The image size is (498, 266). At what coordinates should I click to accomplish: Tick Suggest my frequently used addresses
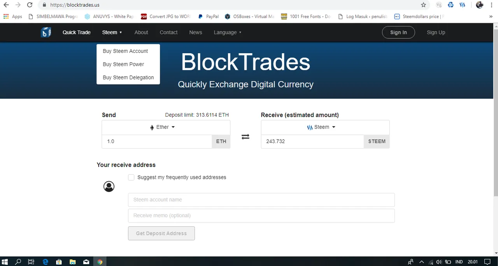pos(131,177)
